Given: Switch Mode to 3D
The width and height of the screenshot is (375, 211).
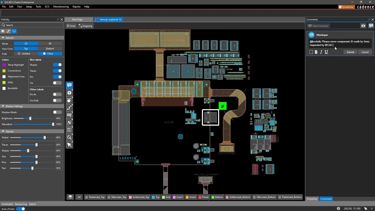Looking at the screenshot, I should point(50,44).
